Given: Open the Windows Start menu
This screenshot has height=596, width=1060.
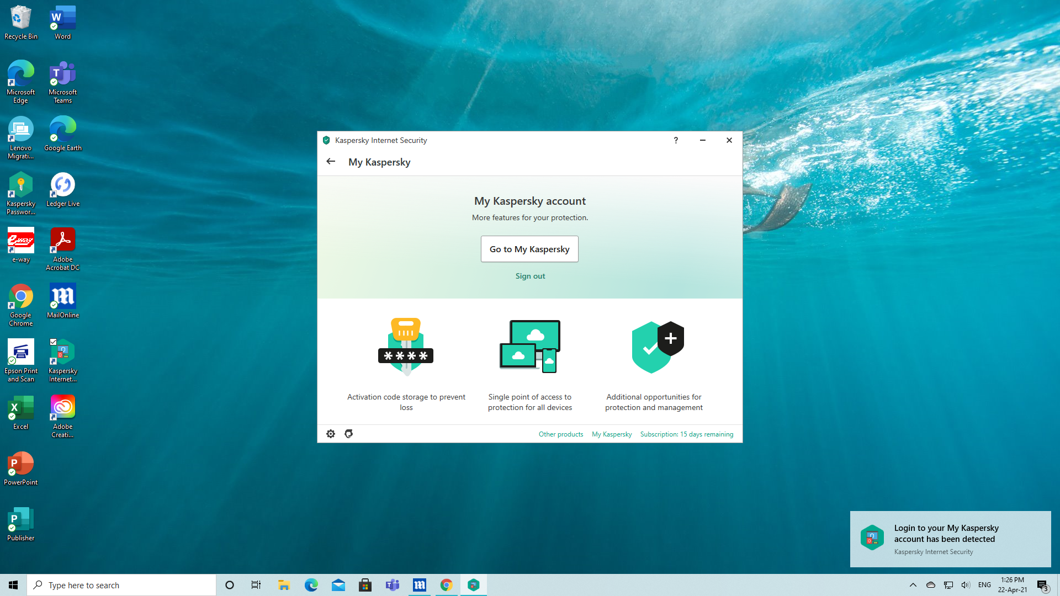Looking at the screenshot, I should pos(13,585).
